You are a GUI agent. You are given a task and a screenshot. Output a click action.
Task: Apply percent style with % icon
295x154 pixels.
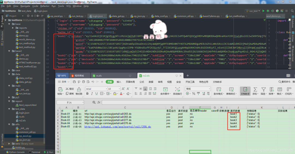pos(194,94)
